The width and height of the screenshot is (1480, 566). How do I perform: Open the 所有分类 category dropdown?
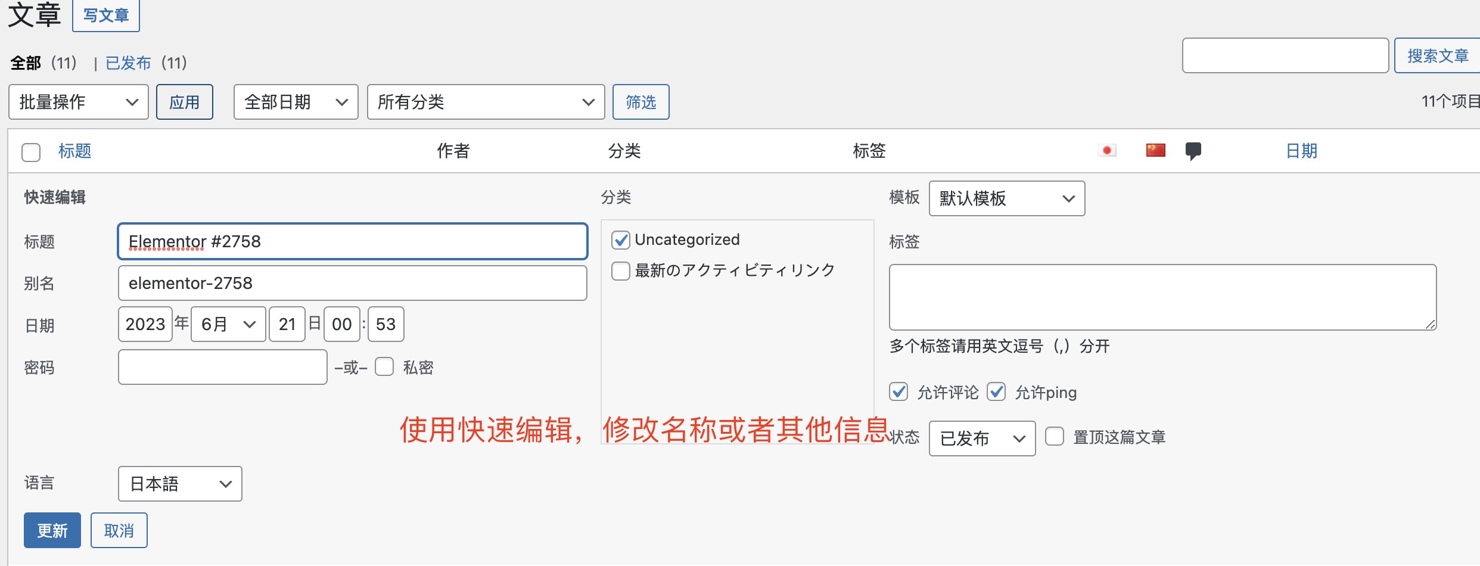486,102
